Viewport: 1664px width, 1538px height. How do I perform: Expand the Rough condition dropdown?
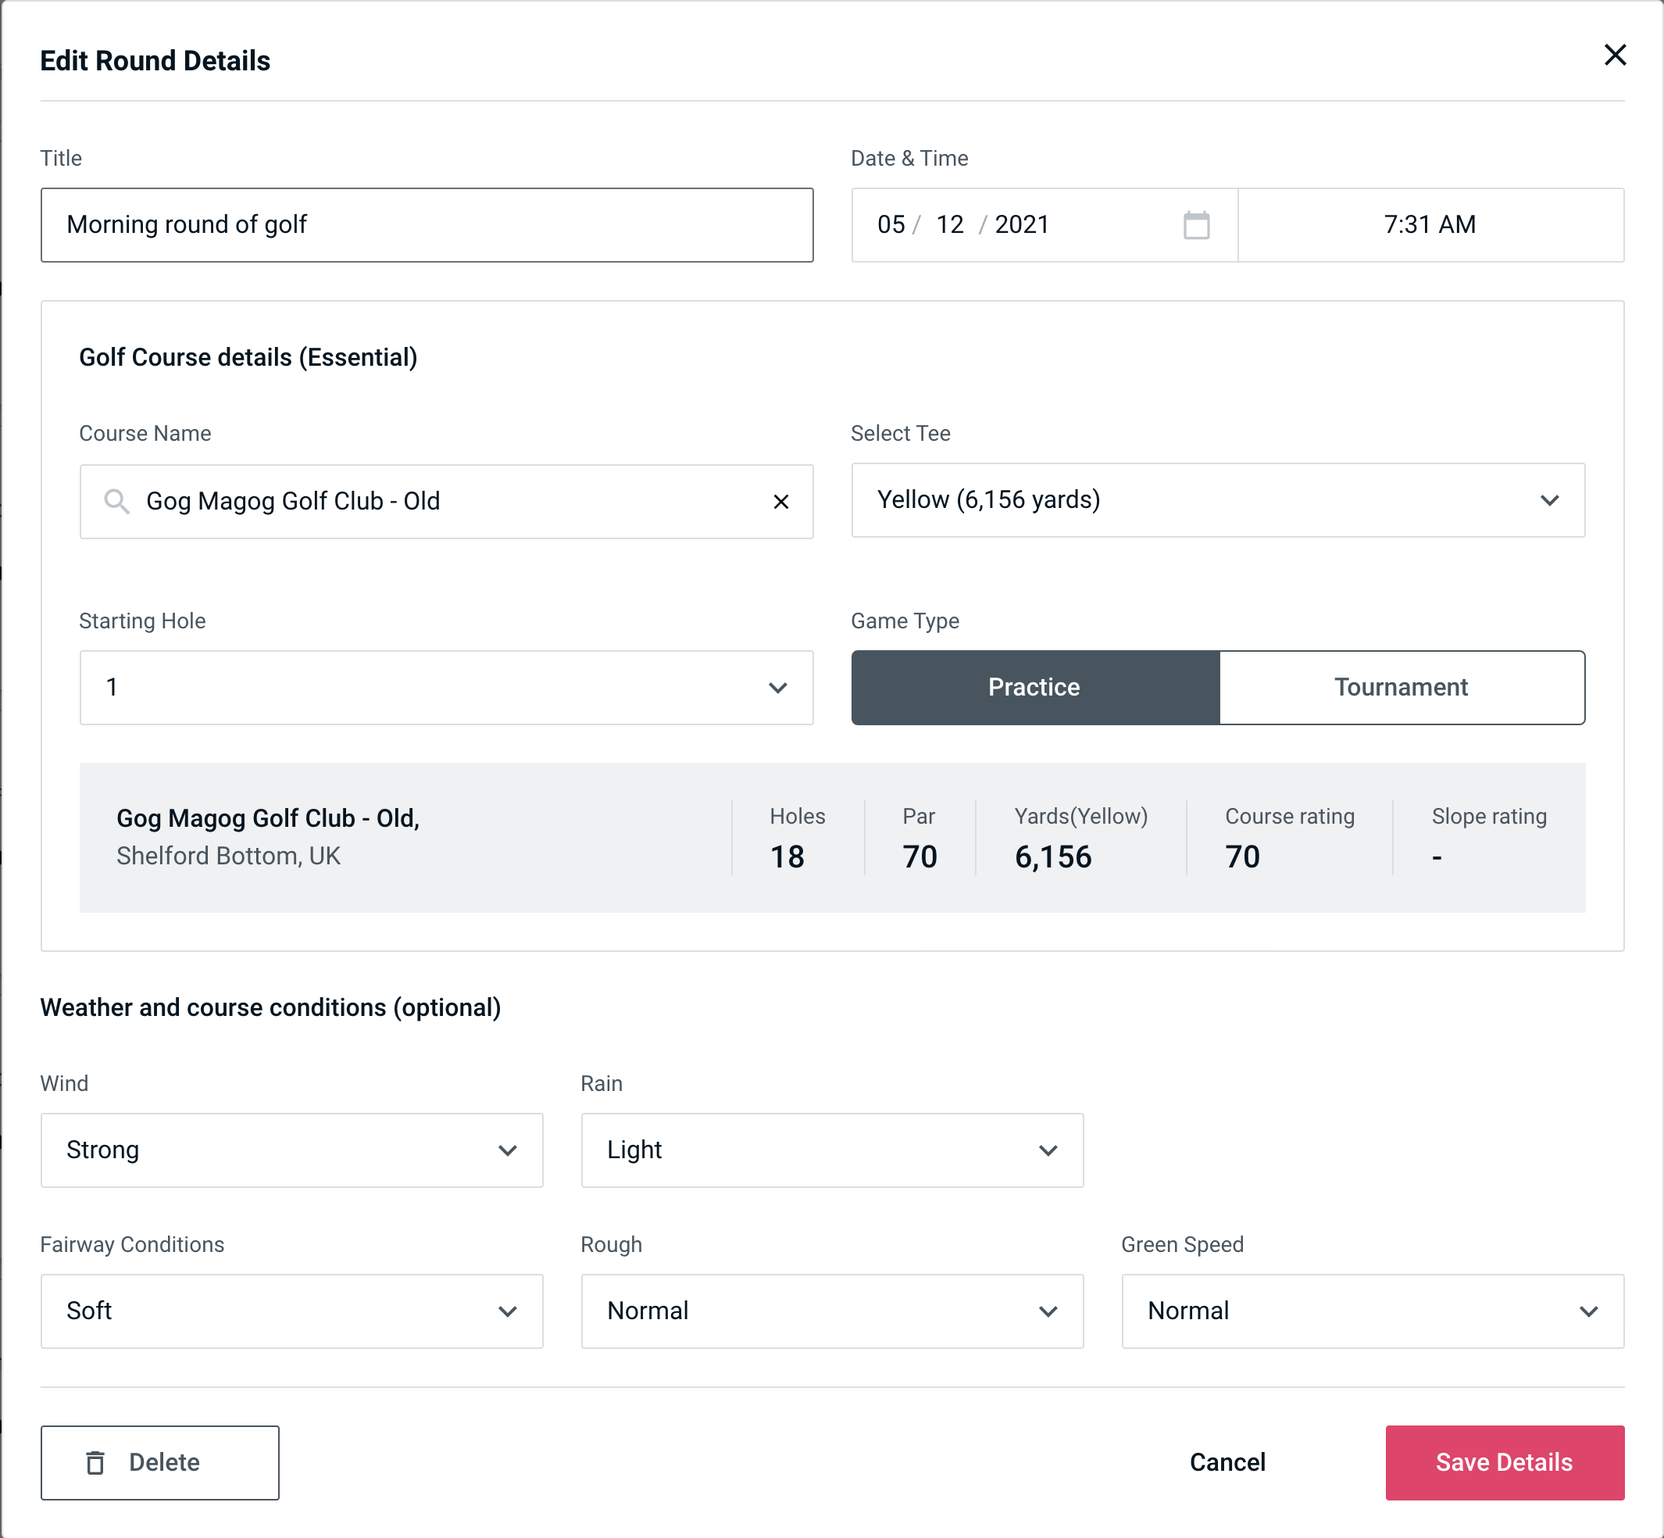[832, 1311]
